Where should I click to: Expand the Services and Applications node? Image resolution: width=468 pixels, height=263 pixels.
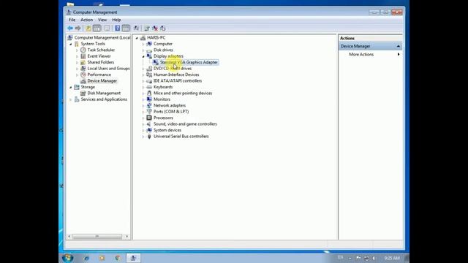(x=71, y=99)
